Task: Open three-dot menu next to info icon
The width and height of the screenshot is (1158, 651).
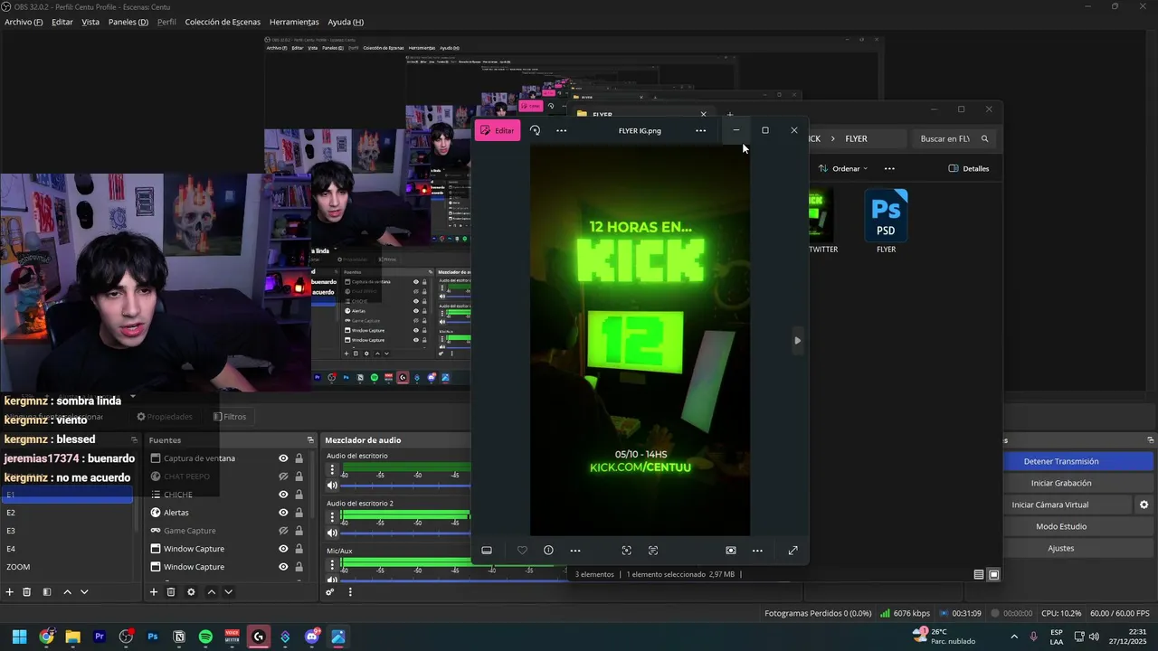Action: (x=575, y=551)
